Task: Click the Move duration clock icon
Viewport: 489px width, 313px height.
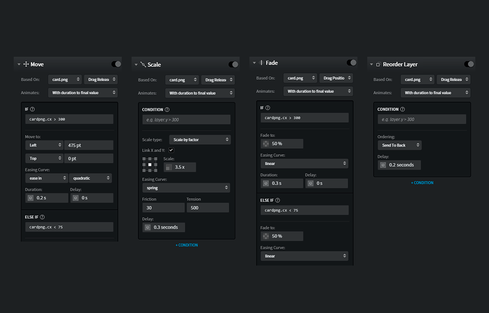Action: pyautogui.click(x=30, y=198)
